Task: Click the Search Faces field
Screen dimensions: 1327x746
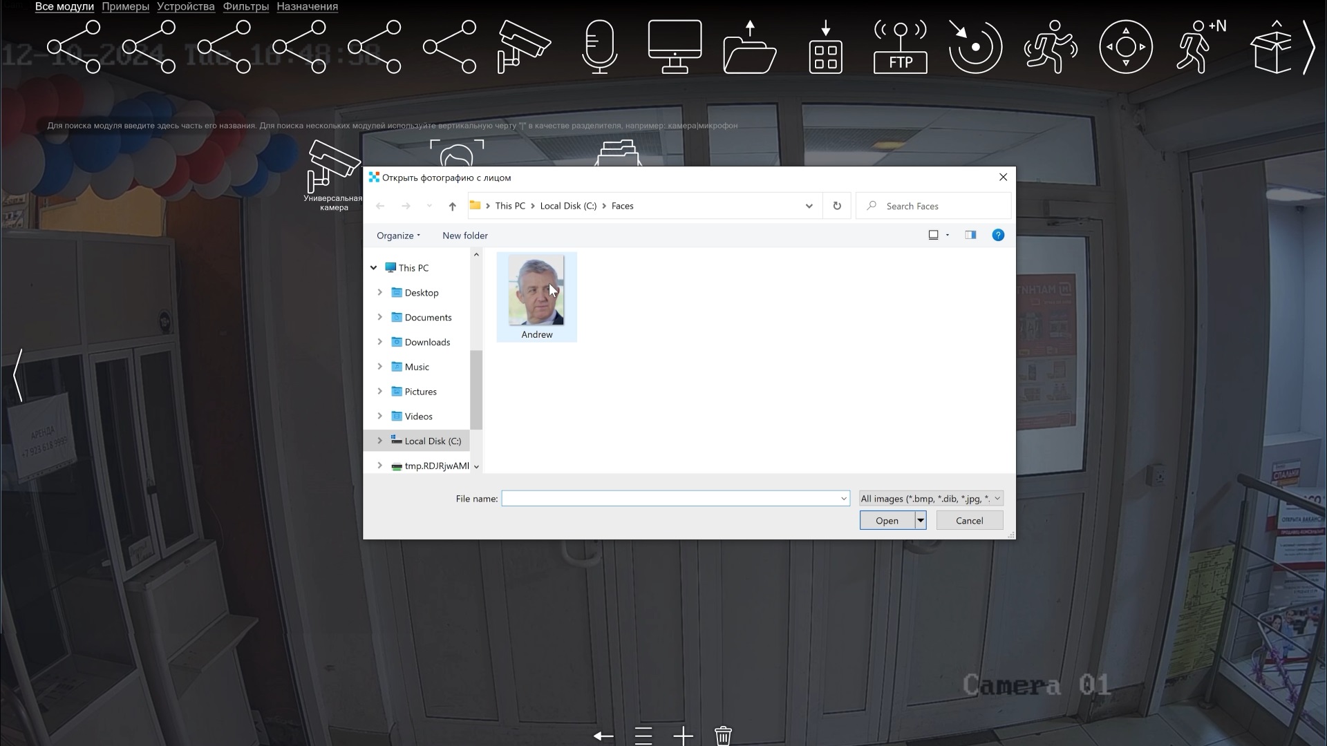Action: (x=934, y=206)
